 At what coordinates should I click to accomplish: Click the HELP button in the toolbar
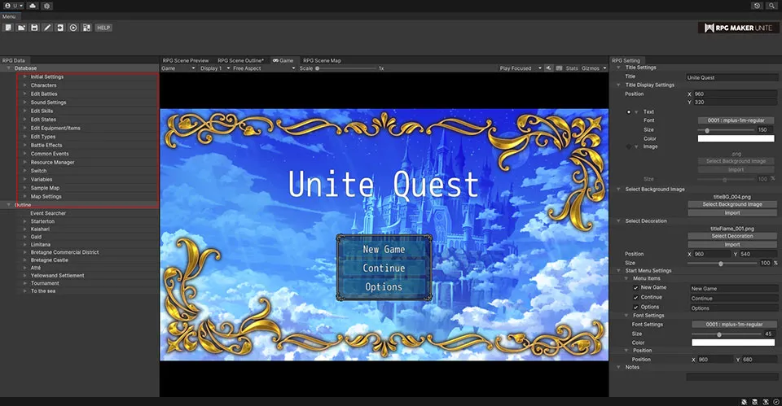pos(103,28)
